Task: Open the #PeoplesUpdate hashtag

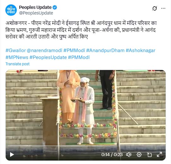Action: (48, 57)
